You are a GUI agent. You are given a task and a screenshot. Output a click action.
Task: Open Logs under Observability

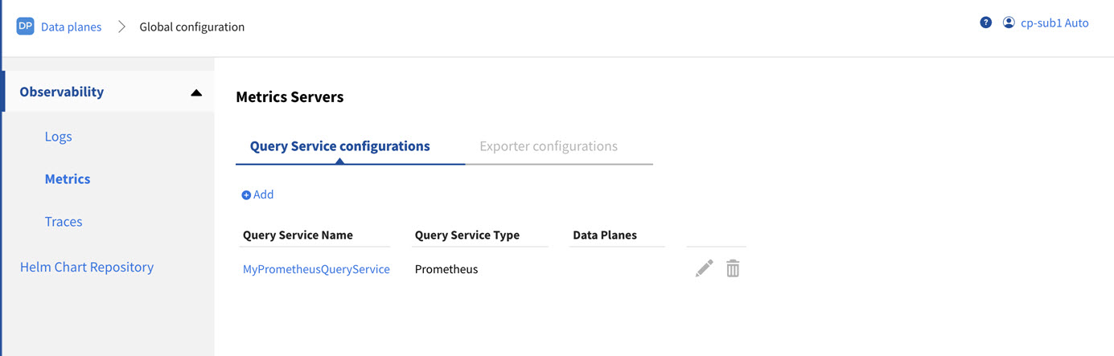pyautogui.click(x=59, y=137)
